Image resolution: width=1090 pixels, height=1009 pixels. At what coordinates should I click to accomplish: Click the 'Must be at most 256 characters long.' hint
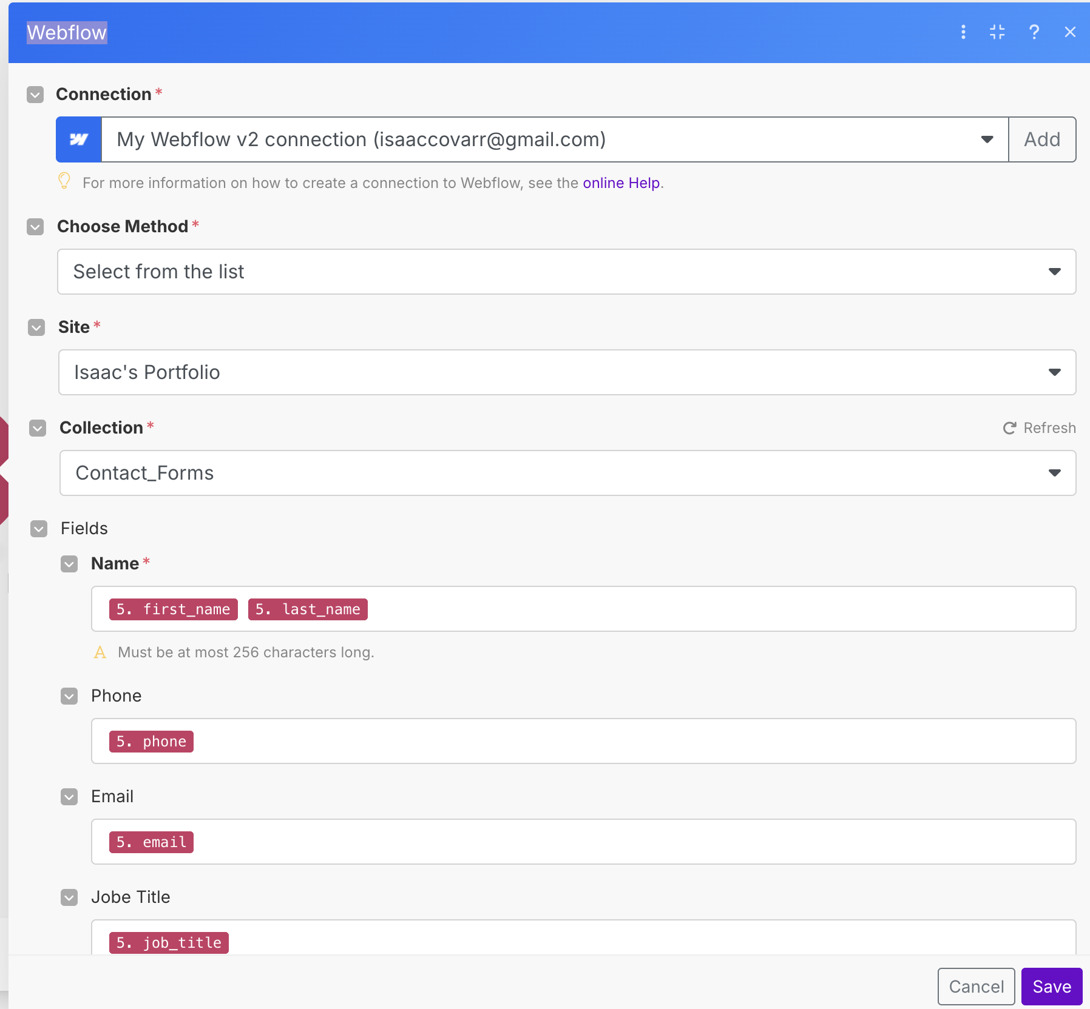pyautogui.click(x=246, y=652)
